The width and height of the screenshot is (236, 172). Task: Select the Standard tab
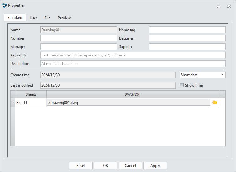tap(15, 18)
